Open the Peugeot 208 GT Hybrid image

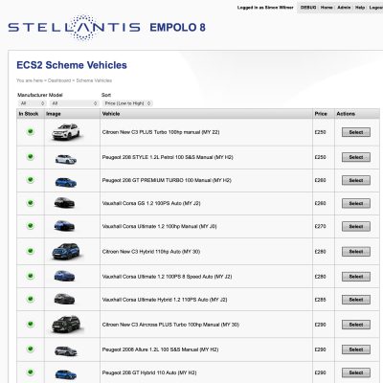66,374
